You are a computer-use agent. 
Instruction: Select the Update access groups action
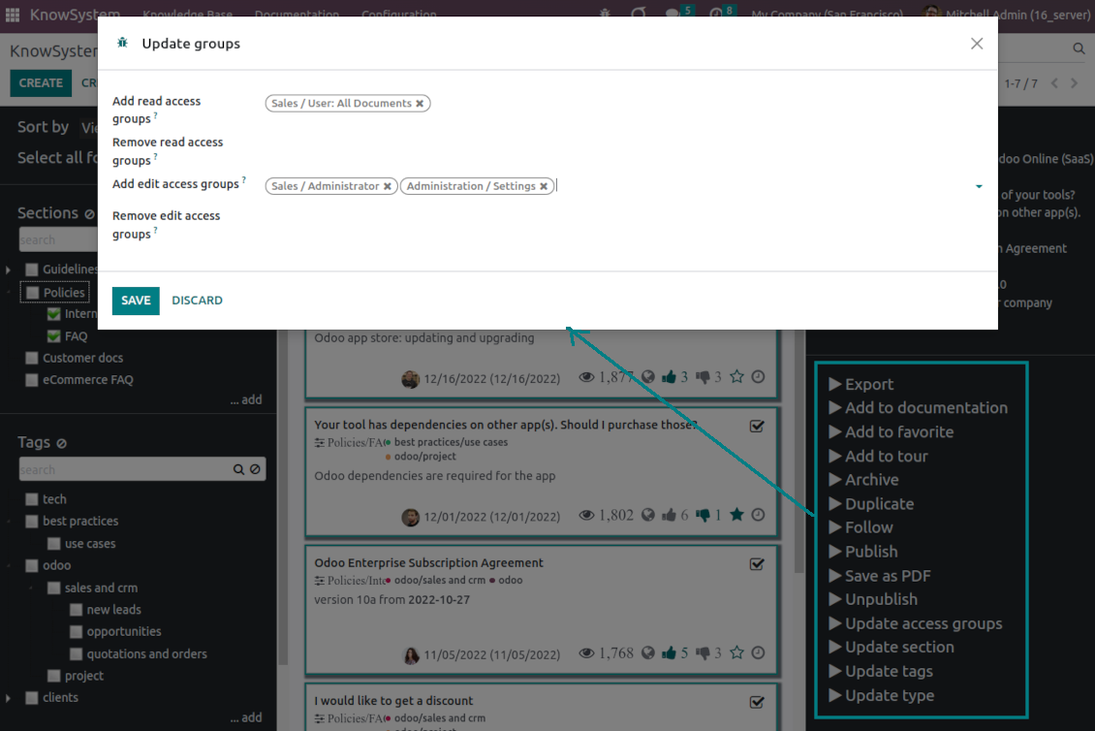923,623
